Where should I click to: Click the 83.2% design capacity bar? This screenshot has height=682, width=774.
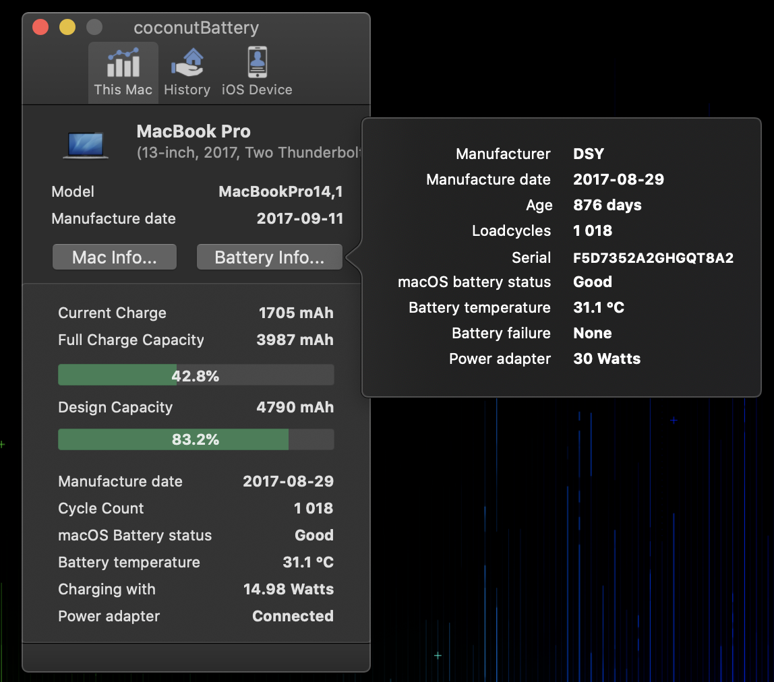pyautogui.click(x=196, y=439)
